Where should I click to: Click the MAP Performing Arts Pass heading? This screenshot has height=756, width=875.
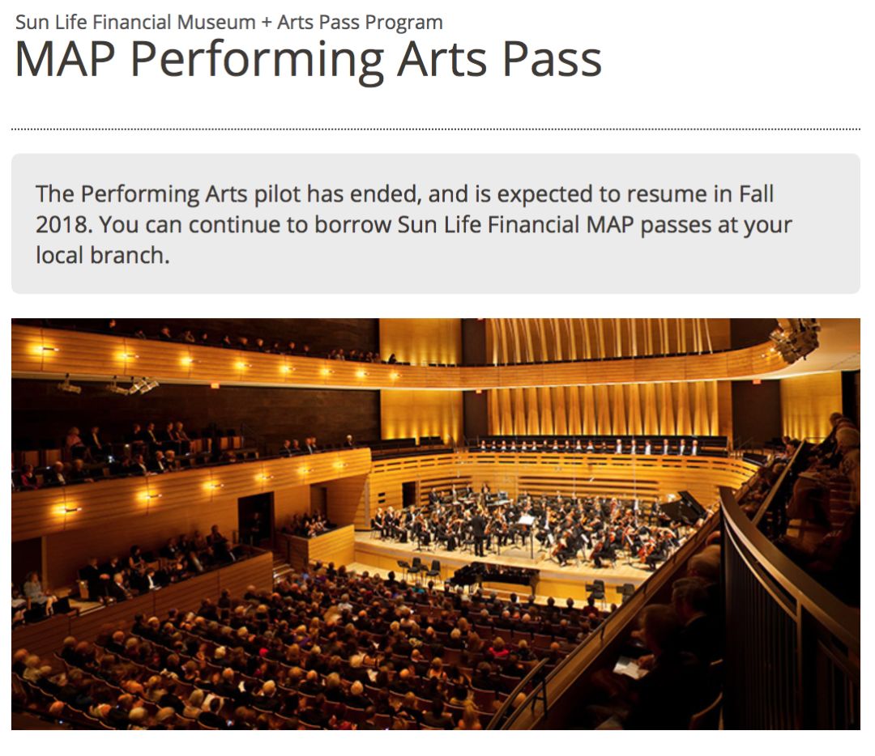[x=308, y=60]
